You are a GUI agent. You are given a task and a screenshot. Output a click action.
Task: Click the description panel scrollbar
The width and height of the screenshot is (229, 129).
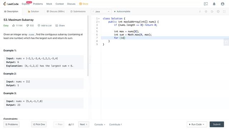pos(88,46)
